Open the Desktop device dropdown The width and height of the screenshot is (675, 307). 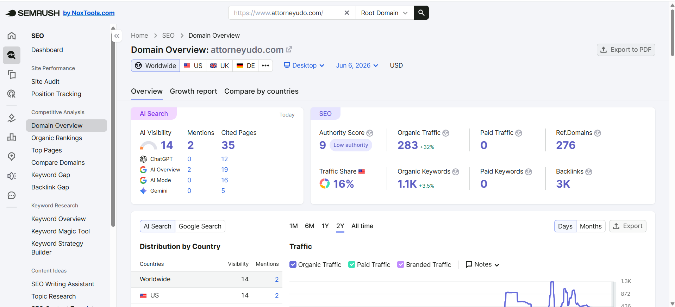click(304, 65)
